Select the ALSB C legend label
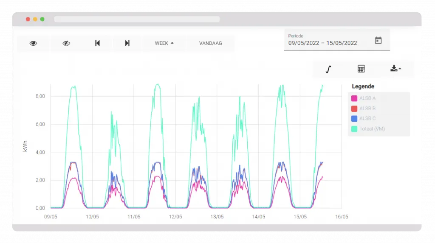This screenshot has width=435, height=243. (x=367, y=119)
